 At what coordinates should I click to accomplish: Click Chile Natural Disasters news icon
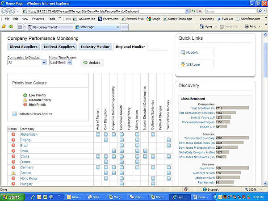(x=145, y=151)
